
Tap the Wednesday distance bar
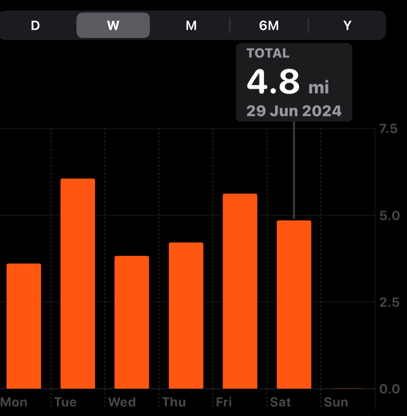pyautogui.click(x=132, y=322)
